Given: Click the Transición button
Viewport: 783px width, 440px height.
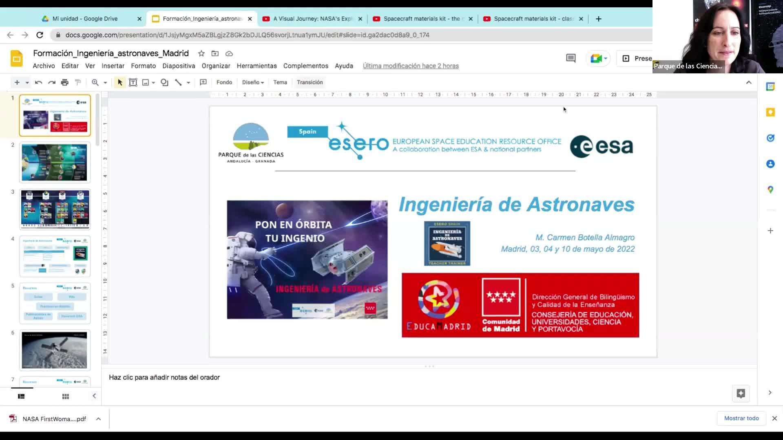Looking at the screenshot, I should (x=310, y=82).
